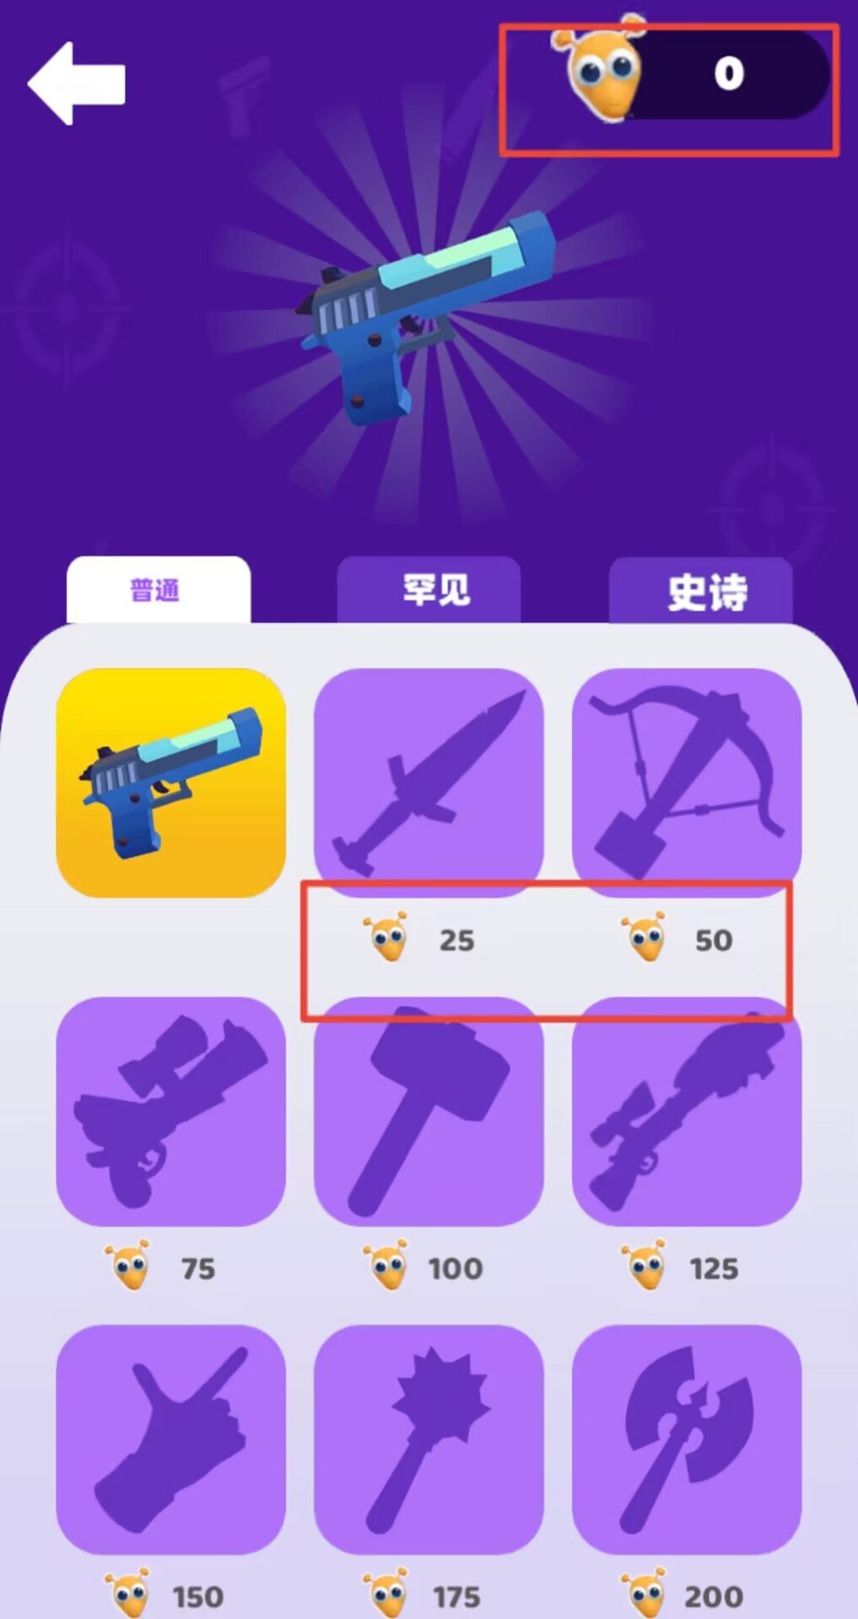
Task: Select the finger gun hand silhouette
Action: (x=170, y=1439)
